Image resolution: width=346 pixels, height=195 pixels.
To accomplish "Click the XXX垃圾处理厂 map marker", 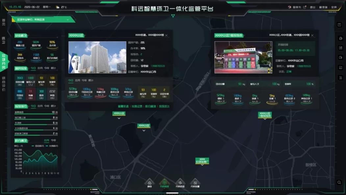I will click(x=202, y=161).
